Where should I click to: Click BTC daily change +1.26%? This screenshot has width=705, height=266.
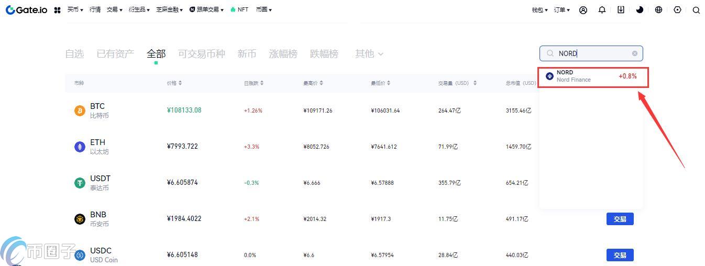point(253,110)
